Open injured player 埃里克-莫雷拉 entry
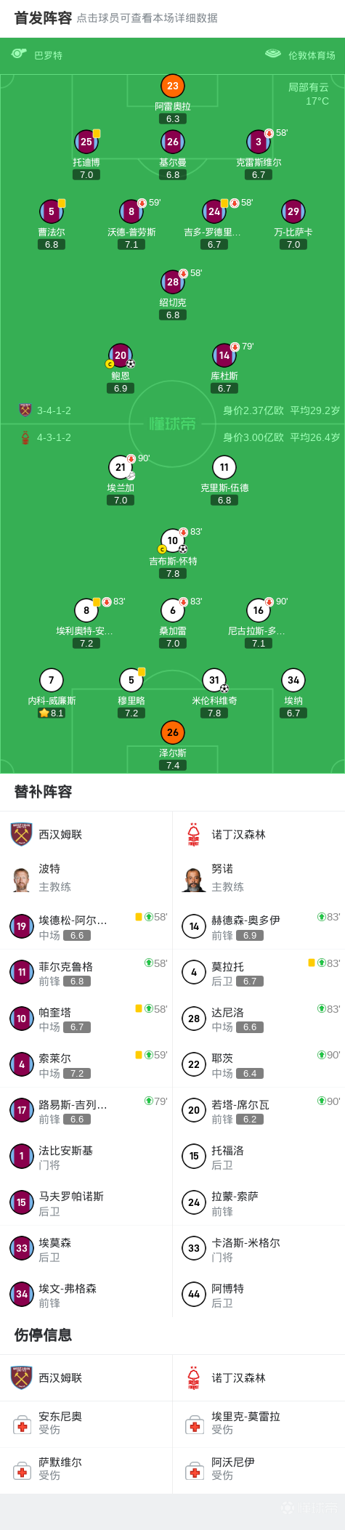Image resolution: width=345 pixels, height=1530 pixels. pos(259,1424)
